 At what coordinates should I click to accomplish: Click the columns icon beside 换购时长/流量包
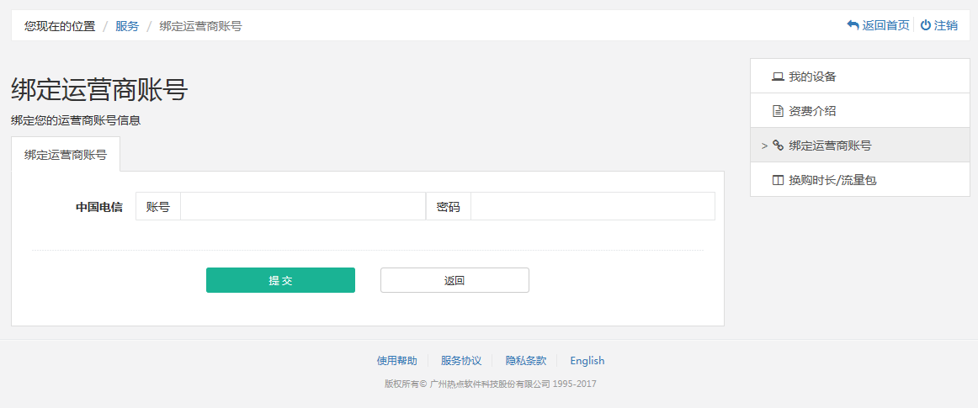coord(778,180)
